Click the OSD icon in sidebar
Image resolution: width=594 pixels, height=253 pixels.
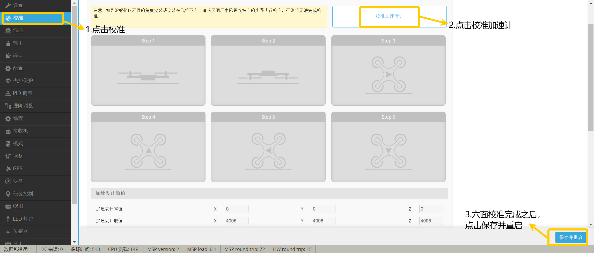[8, 206]
